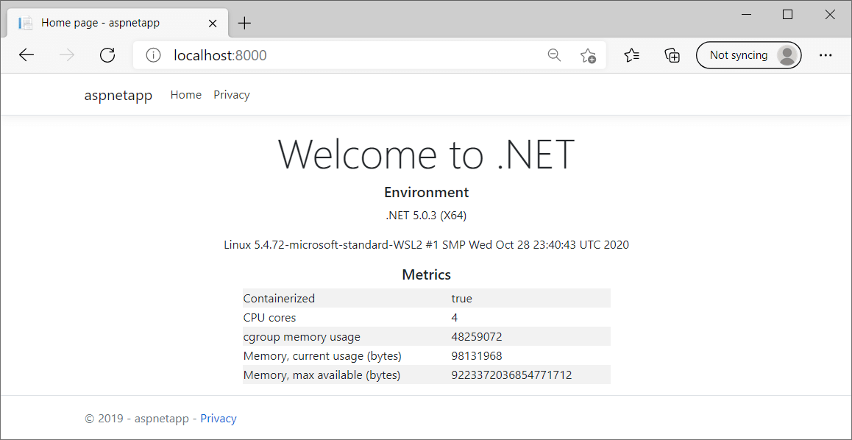Screen dimensions: 852x440
Task: Open the Collections panel
Action: [x=672, y=55]
